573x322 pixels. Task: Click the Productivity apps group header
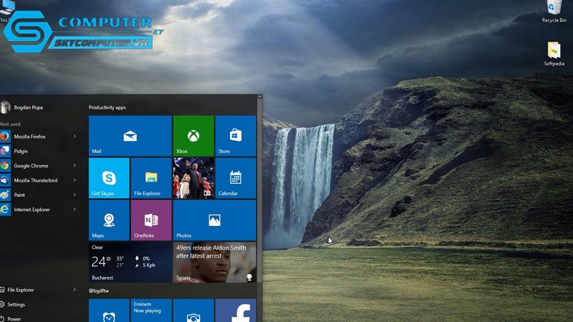click(x=107, y=108)
